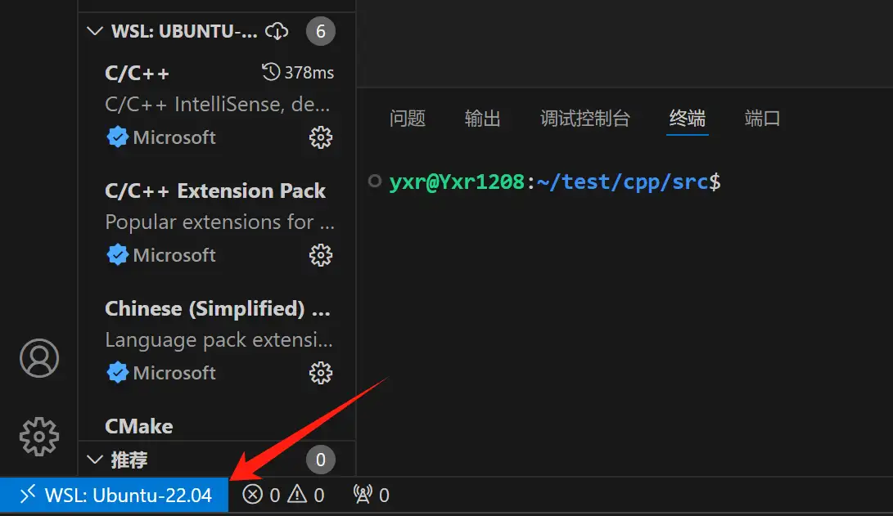The width and height of the screenshot is (893, 516).
Task: Switch to the 输出 output tab
Action: pyautogui.click(x=482, y=119)
